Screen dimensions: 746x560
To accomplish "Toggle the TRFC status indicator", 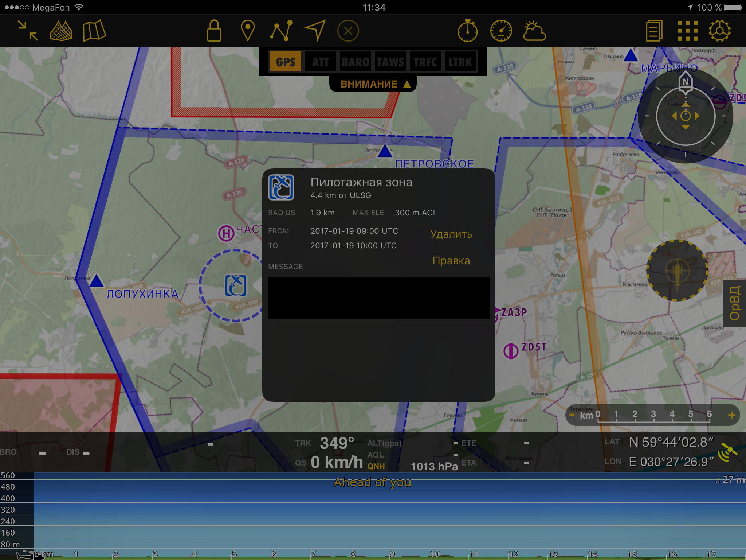I will 425,62.
